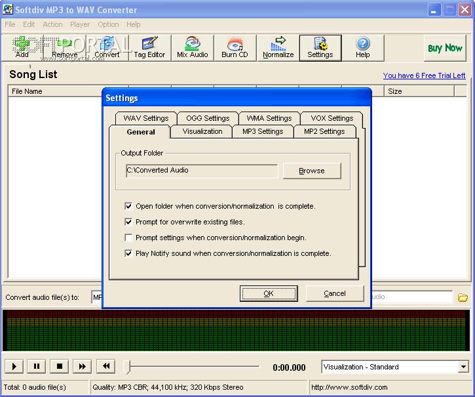
Task: Open the Normalize tool
Action: click(x=278, y=48)
